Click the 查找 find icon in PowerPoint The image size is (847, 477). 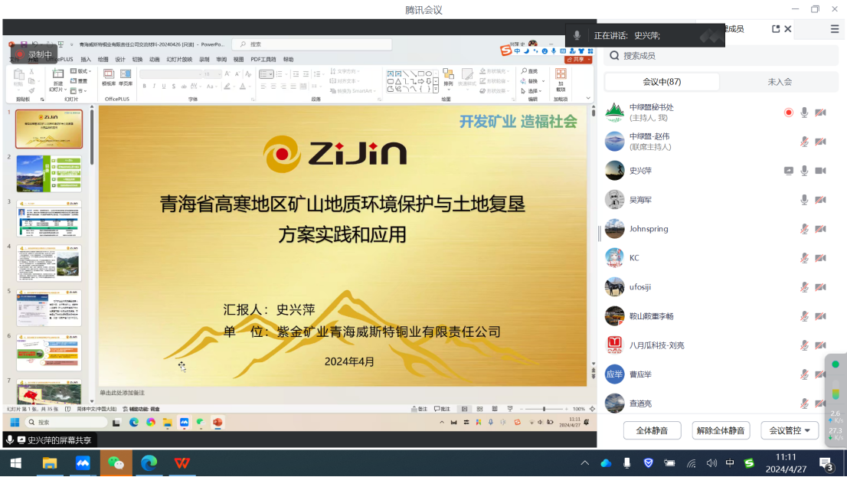[530, 71]
